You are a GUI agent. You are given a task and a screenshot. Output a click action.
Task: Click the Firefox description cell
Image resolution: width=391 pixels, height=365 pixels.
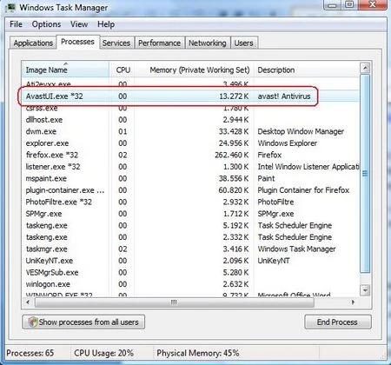tap(269, 155)
